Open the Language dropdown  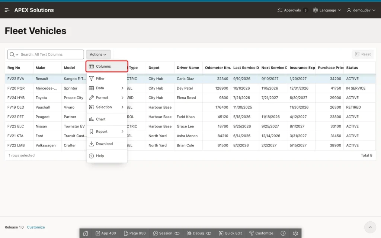click(x=327, y=10)
